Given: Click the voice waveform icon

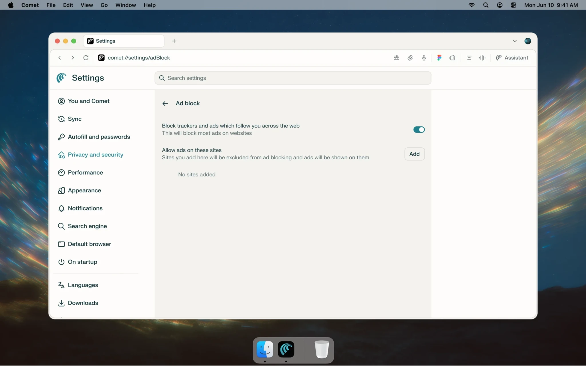Looking at the screenshot, I should point(482,58).
